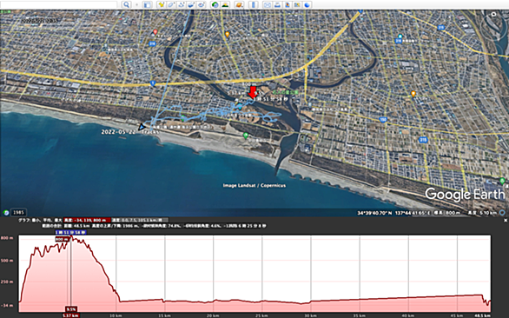This screenshot has width=509, height=318.
Task: Click the Print icon in toolbar
Action: (277, 4)
